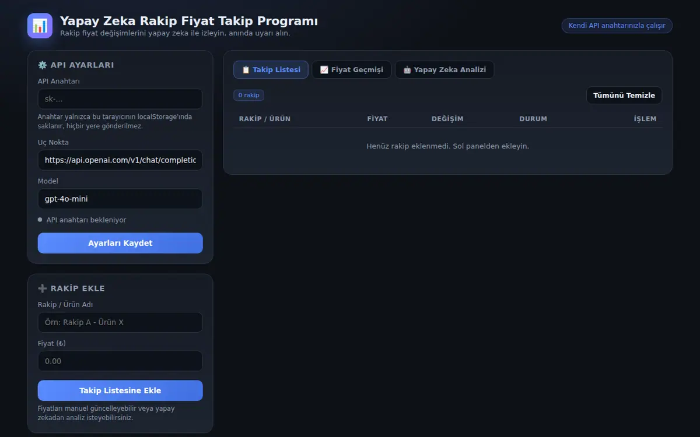This screenshot has height=437, width=700.
Task: Click the API Anahtarı field label
Action: (x=59, y=82)
